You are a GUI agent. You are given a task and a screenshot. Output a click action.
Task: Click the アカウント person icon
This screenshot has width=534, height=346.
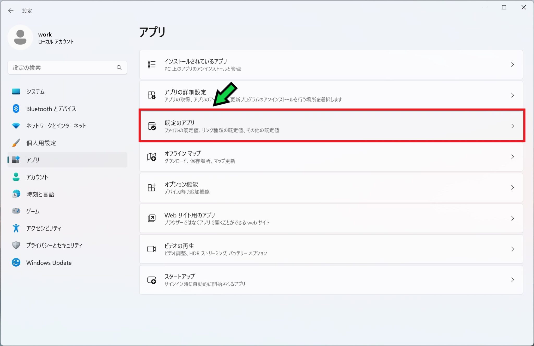coord(16,177)
